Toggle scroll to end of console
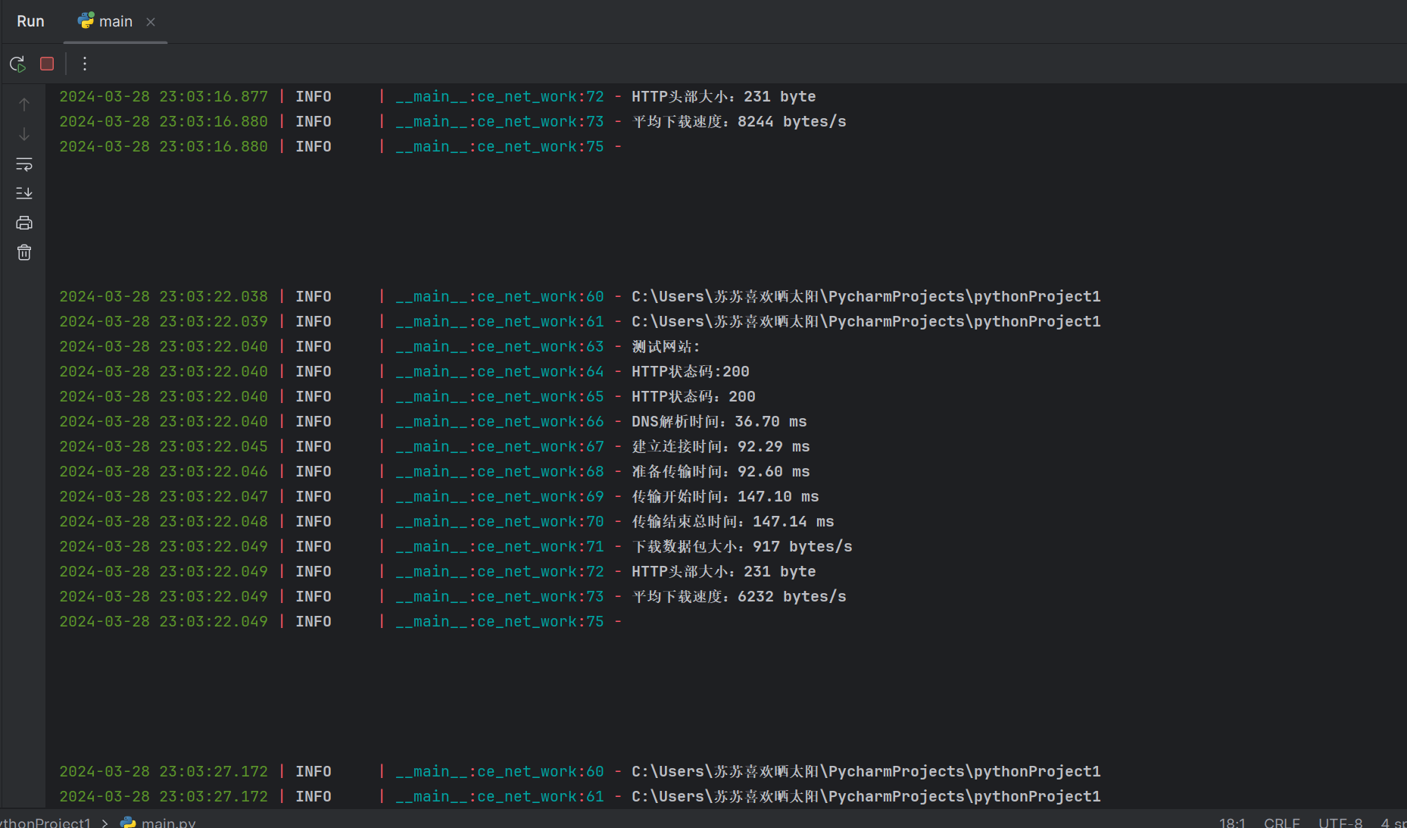The image size is (1407, 828). 24,193
